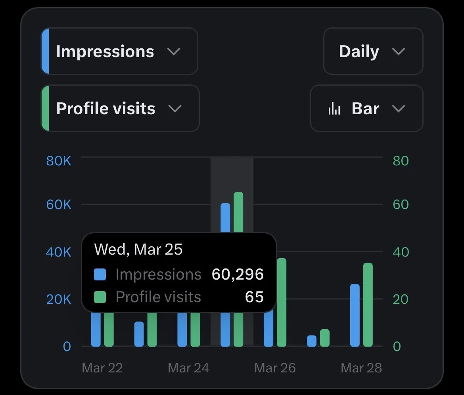Click the blue Impressions legend square in tooltip
Image resolution: width=464 pixels, height=395 pixels.
pos(100,274)
